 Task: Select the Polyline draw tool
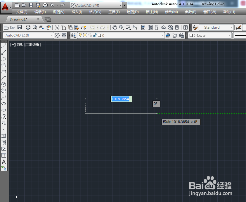point(4,59)
